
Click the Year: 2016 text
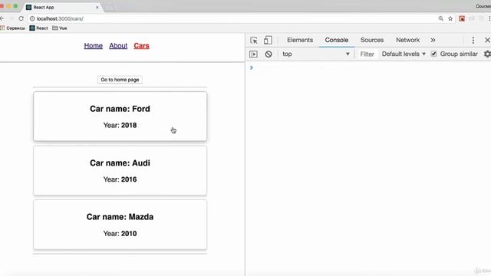click(x=120, y=179)
